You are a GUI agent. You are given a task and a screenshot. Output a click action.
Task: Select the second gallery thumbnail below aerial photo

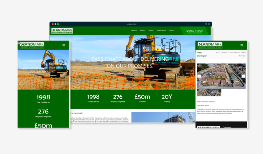(215, 93)
